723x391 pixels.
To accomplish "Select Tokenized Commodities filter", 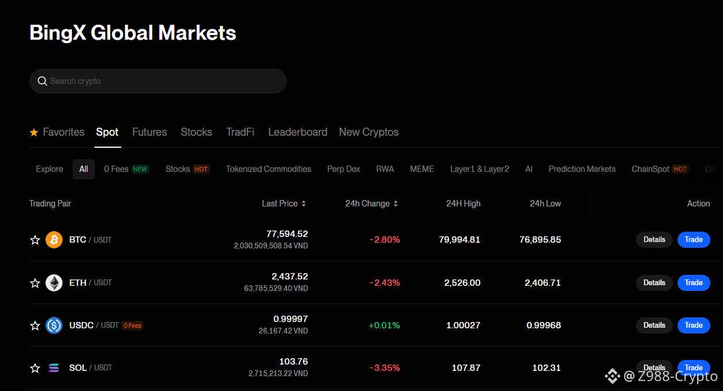I will point(269,169).
